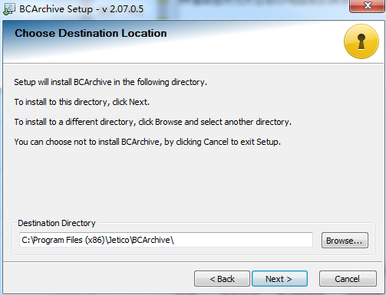Click the word "Browse" inside instruction text
The width and height of the screenshot is (386, 295).
tap(169, 122)
